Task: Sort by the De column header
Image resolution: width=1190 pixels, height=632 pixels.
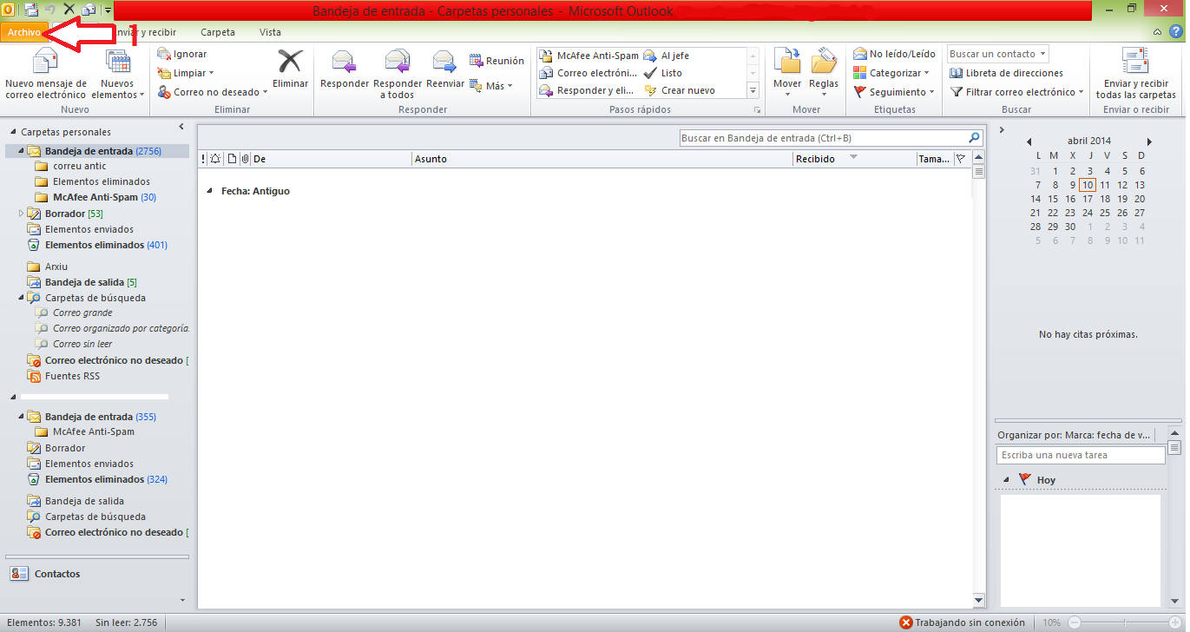Action: click(332, 159)
